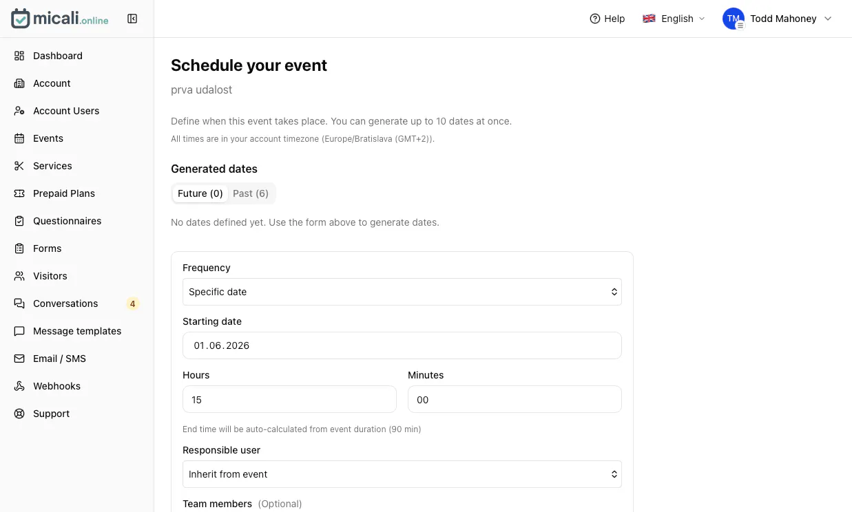
Task: Open Message templates page
Action: [76, 331]
